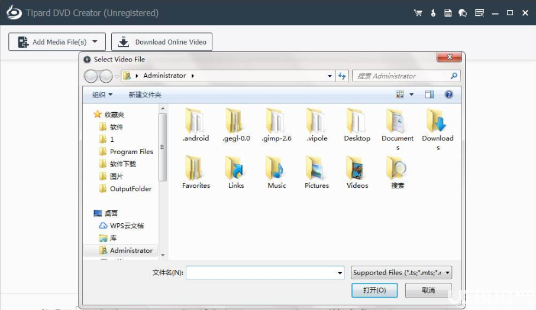The height and width of the screenshot is (310, 536).
Task: Select 软件下载 folder in sidebar
Action: 118,164
